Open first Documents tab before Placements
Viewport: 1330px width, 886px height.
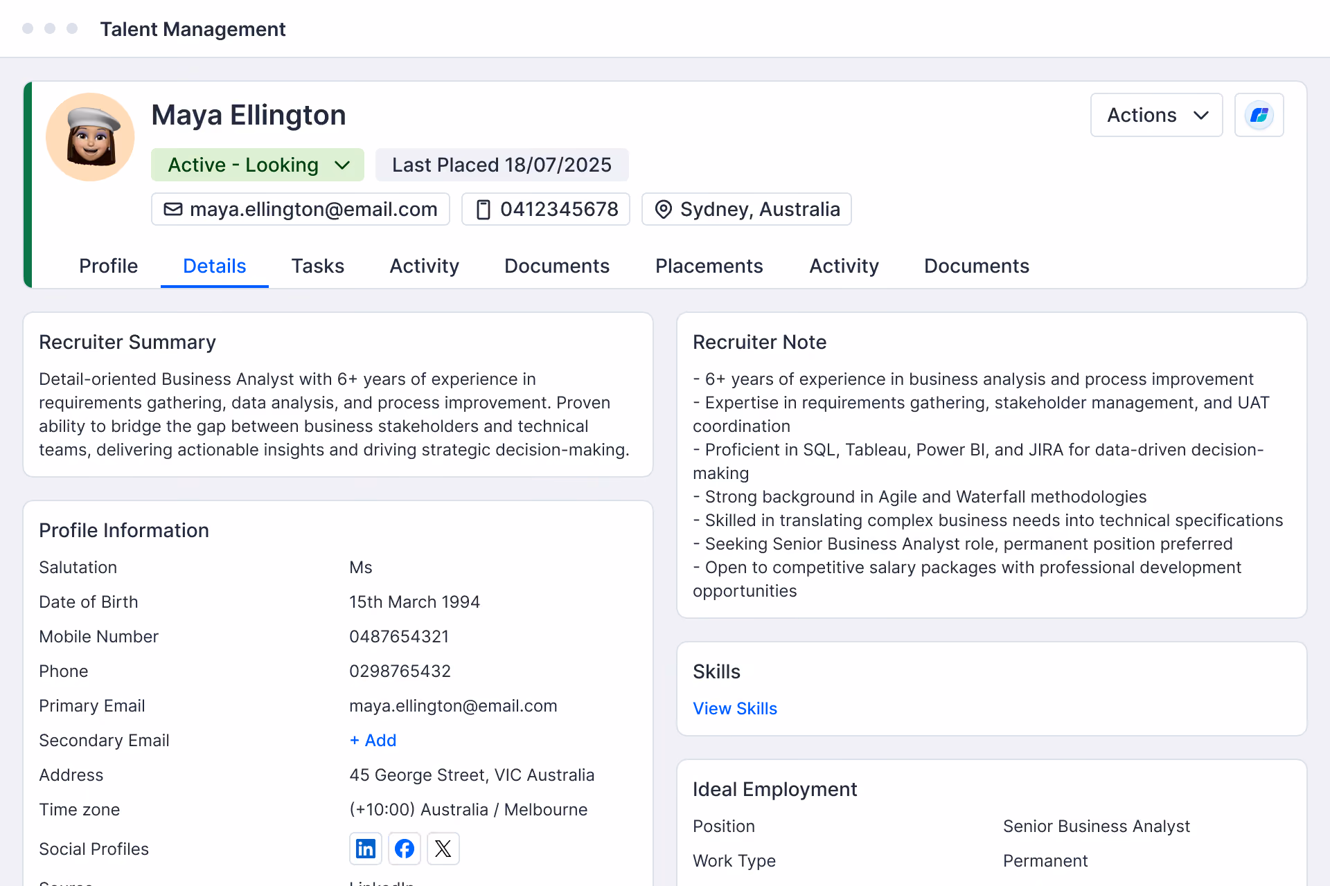[x=557, y=266]
